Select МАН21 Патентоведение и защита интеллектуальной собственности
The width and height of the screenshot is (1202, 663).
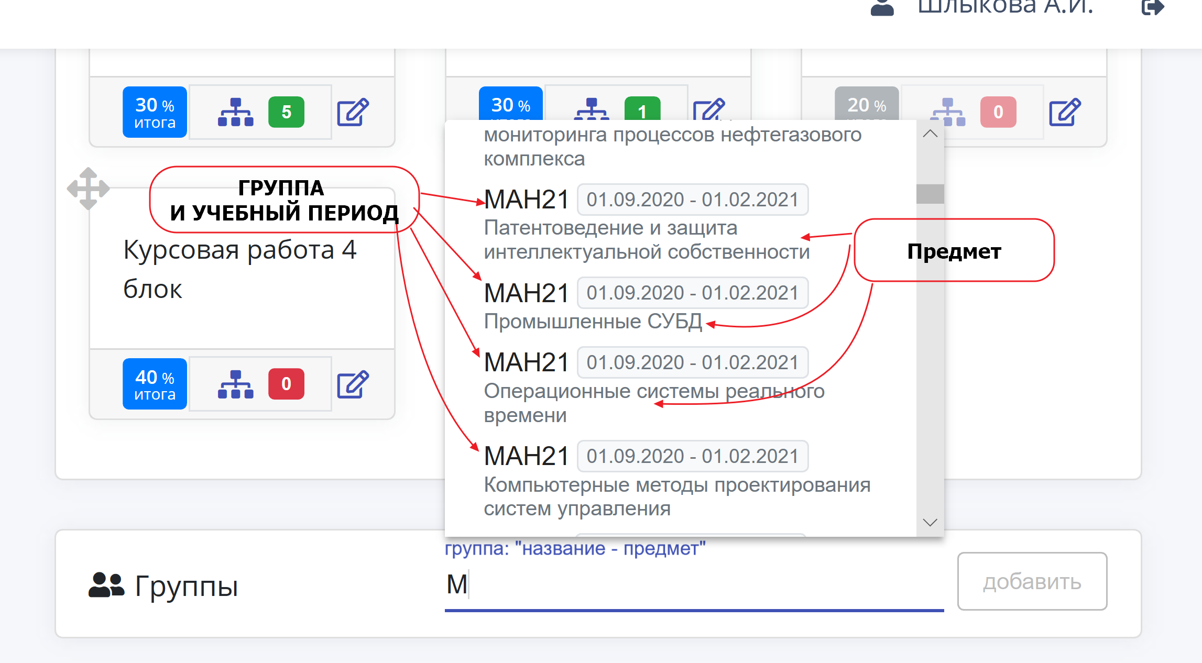tap(681, 224)
